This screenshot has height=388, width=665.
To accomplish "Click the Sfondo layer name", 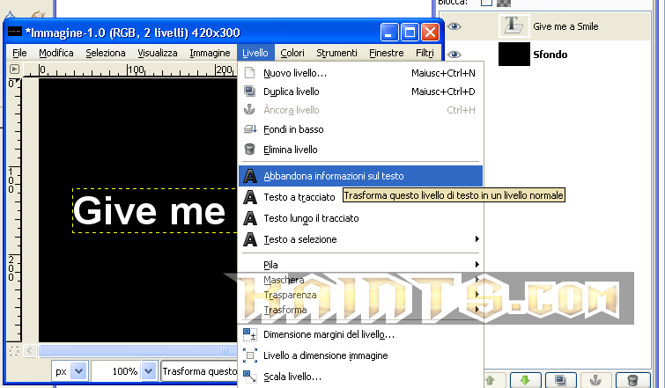I will (x=550, y=55).
